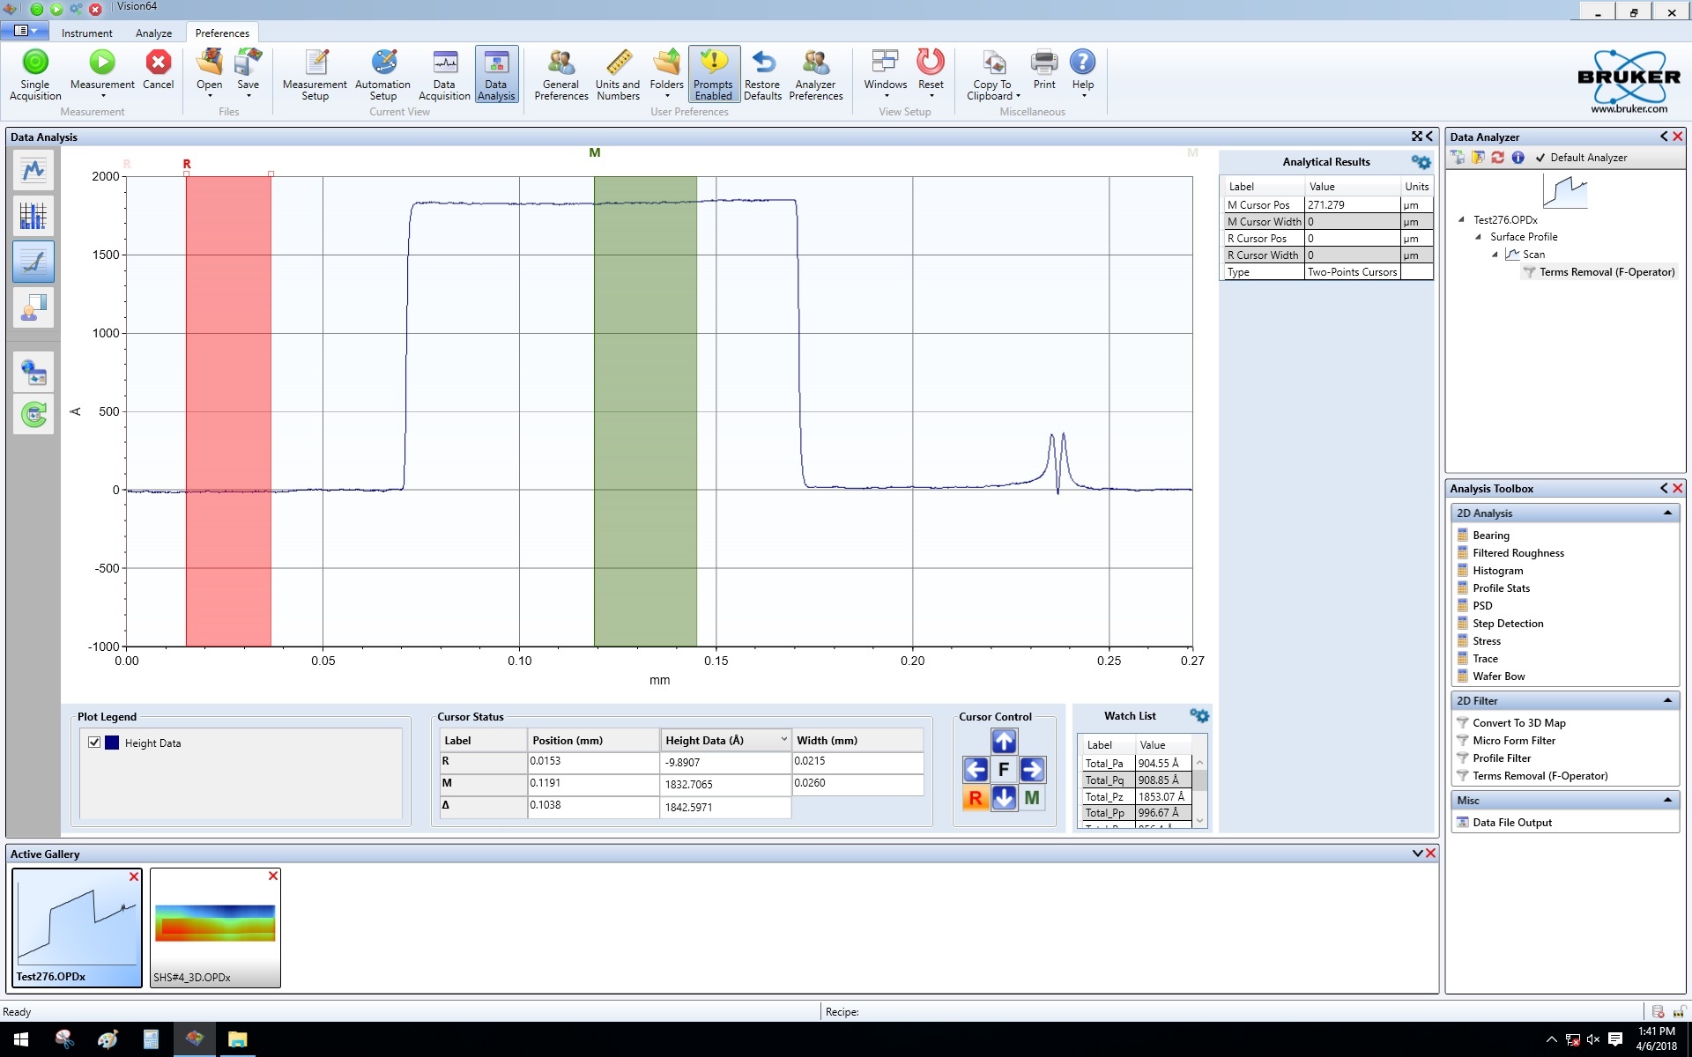Toggle the Prompts Enabled button
The height and width of the screenshot is (1057, 1692).
[x=714, y=74]
